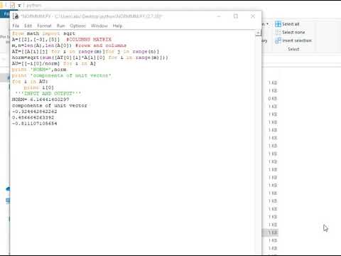Click the value -0.324442842262
The image size is (341, 256).
(35, 112)
